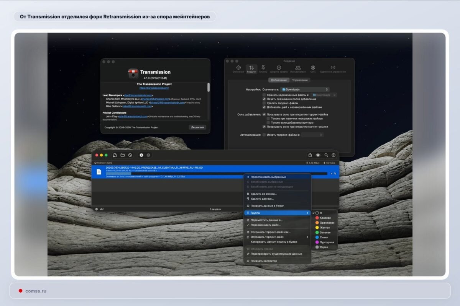Click Transmission app logo in About window
The width and height of the screenshot is (460, 306).
133,73
